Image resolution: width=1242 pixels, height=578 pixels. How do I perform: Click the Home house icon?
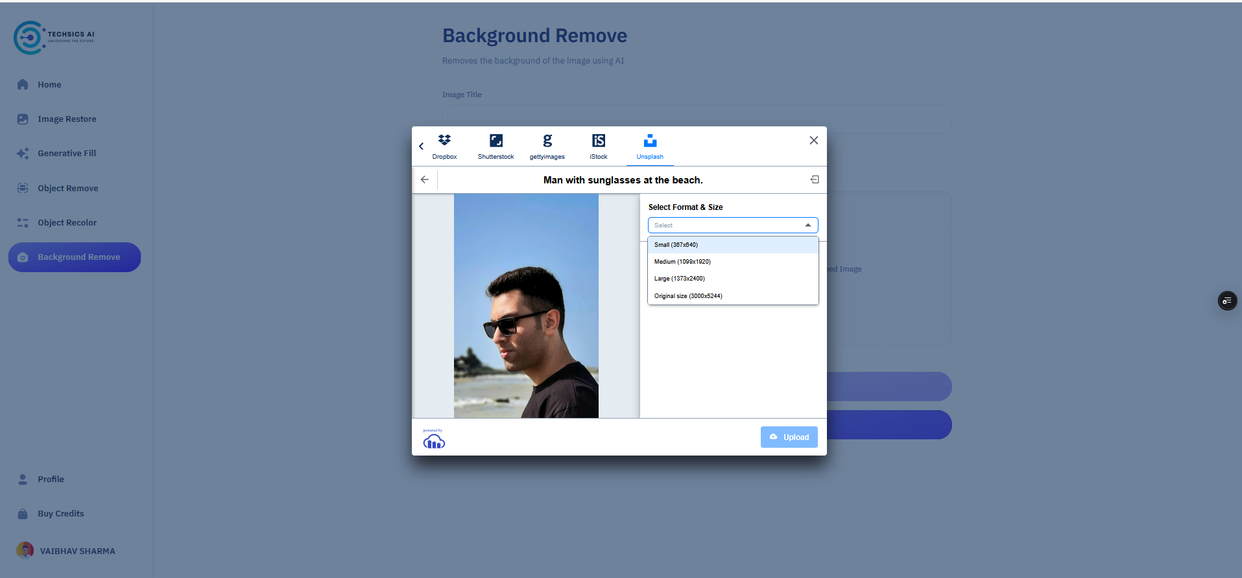click(x=23, y=84)
